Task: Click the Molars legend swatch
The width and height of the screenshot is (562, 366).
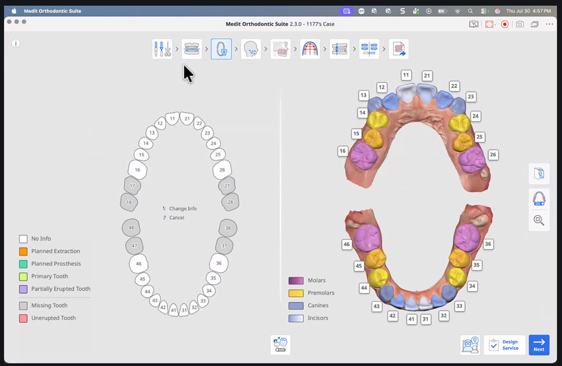Action: tap(296, 281)
